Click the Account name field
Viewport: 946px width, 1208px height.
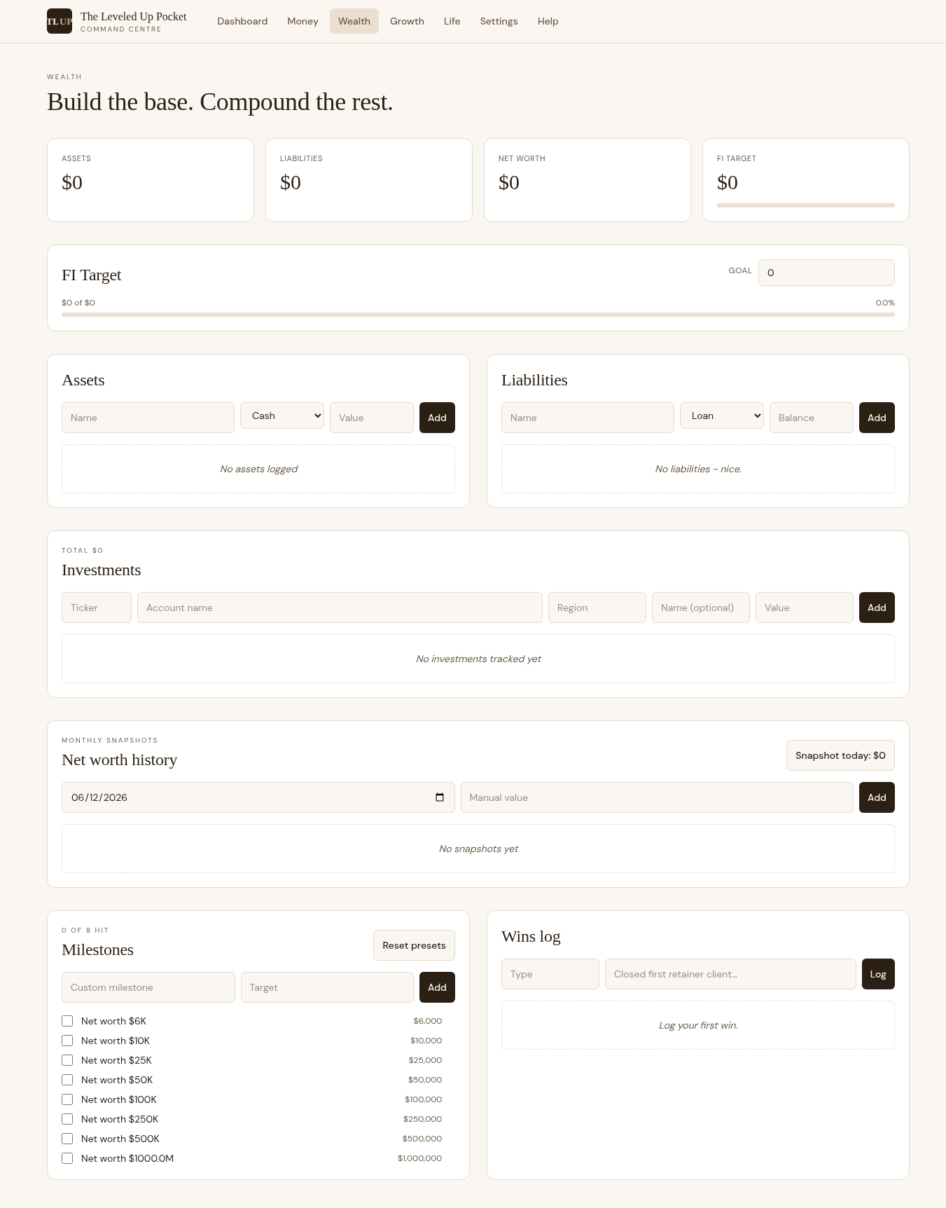click(x=340, y=608)
